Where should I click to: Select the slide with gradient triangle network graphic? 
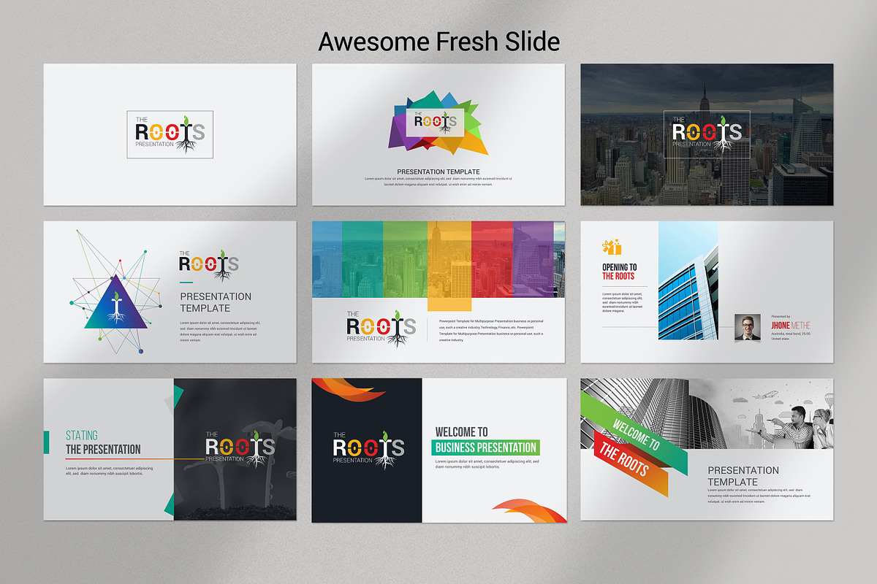click(x=170, y=292)
